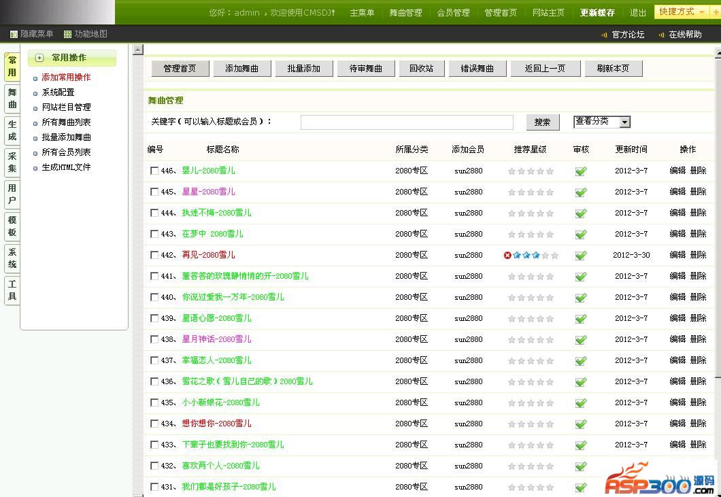Click 退出 to log out
The height and width of the screenshot is (497, 721).
(x=638, y=12)
